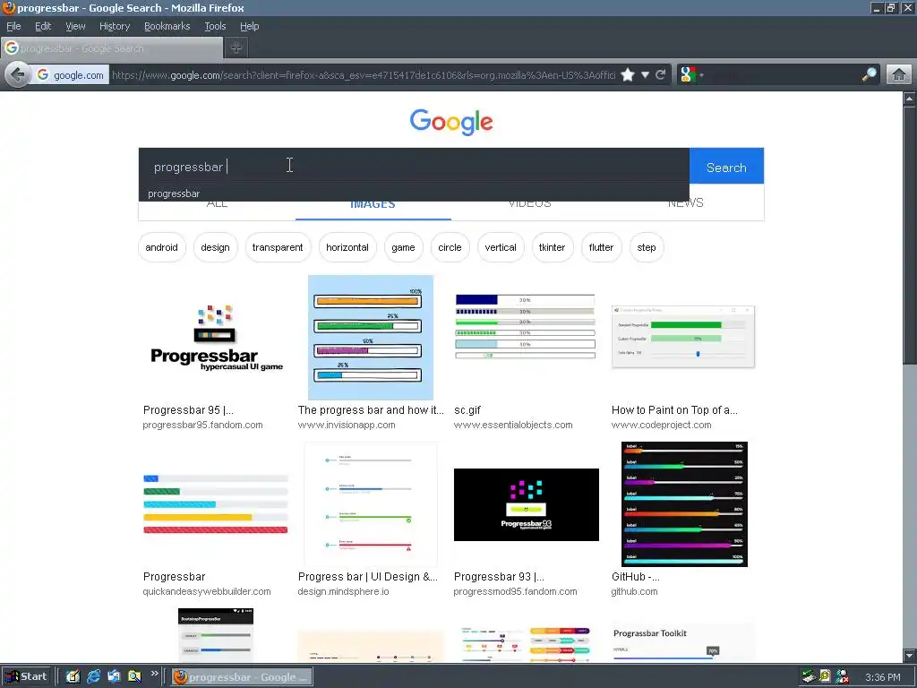Open the sc.gif progress bars thumbnail
The height and width of the screenshot is (688, 917).
point(525,326)
